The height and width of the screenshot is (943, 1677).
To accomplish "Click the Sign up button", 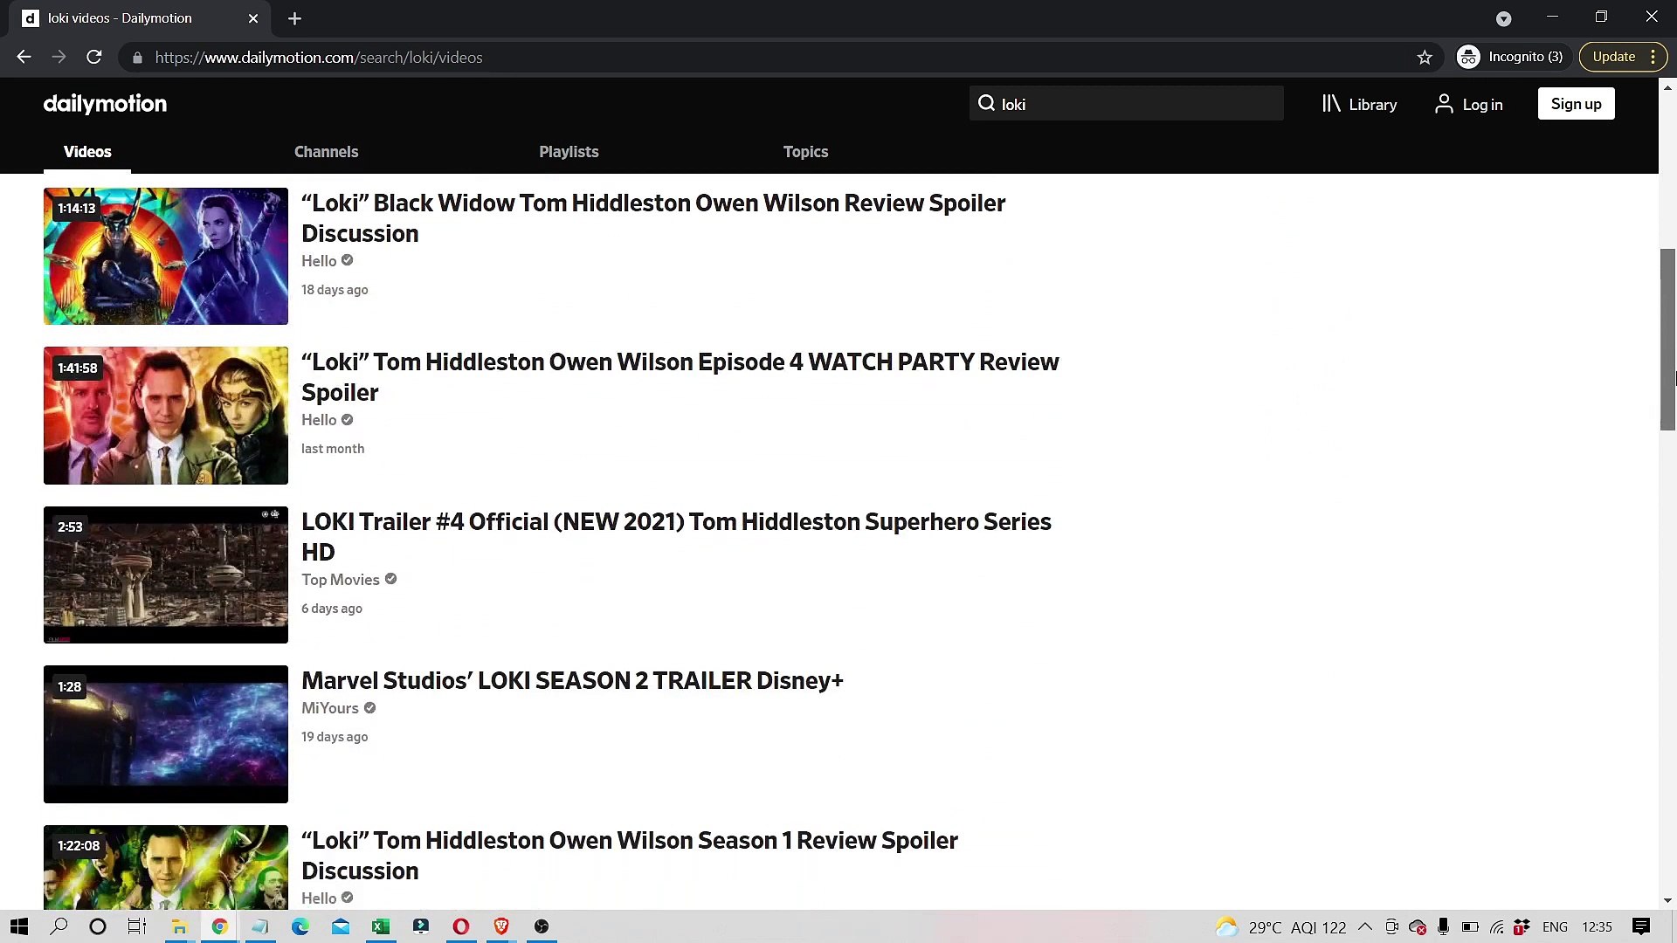I will [1576, 103].
